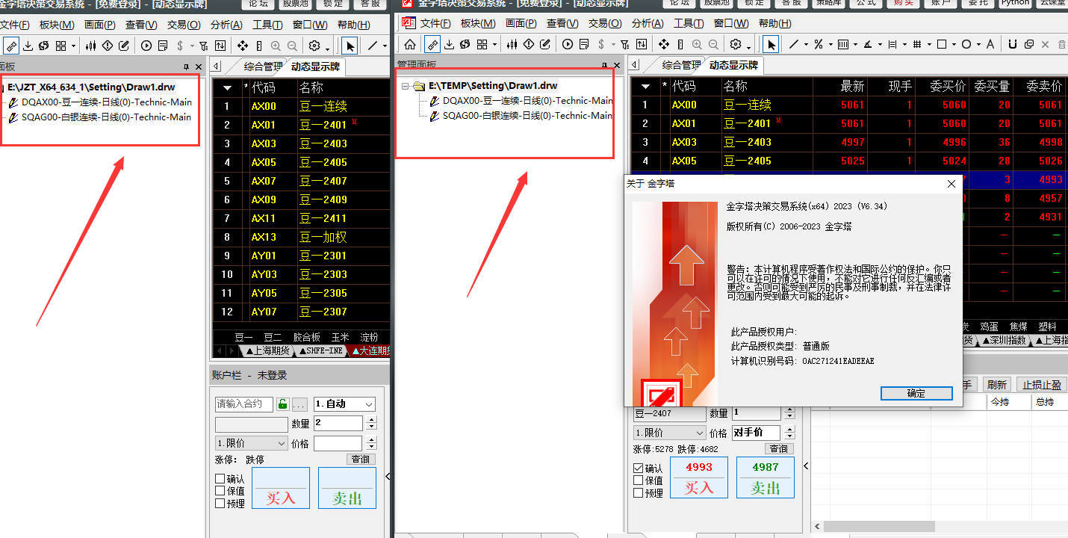Open the 1.限价 dropdown in right window
The width and height of the screenshot is (1068, 538).
(x=669, y=433)
